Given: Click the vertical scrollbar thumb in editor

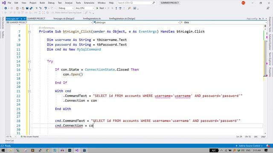Looking at the screenshot, I should tap(265, 59).
